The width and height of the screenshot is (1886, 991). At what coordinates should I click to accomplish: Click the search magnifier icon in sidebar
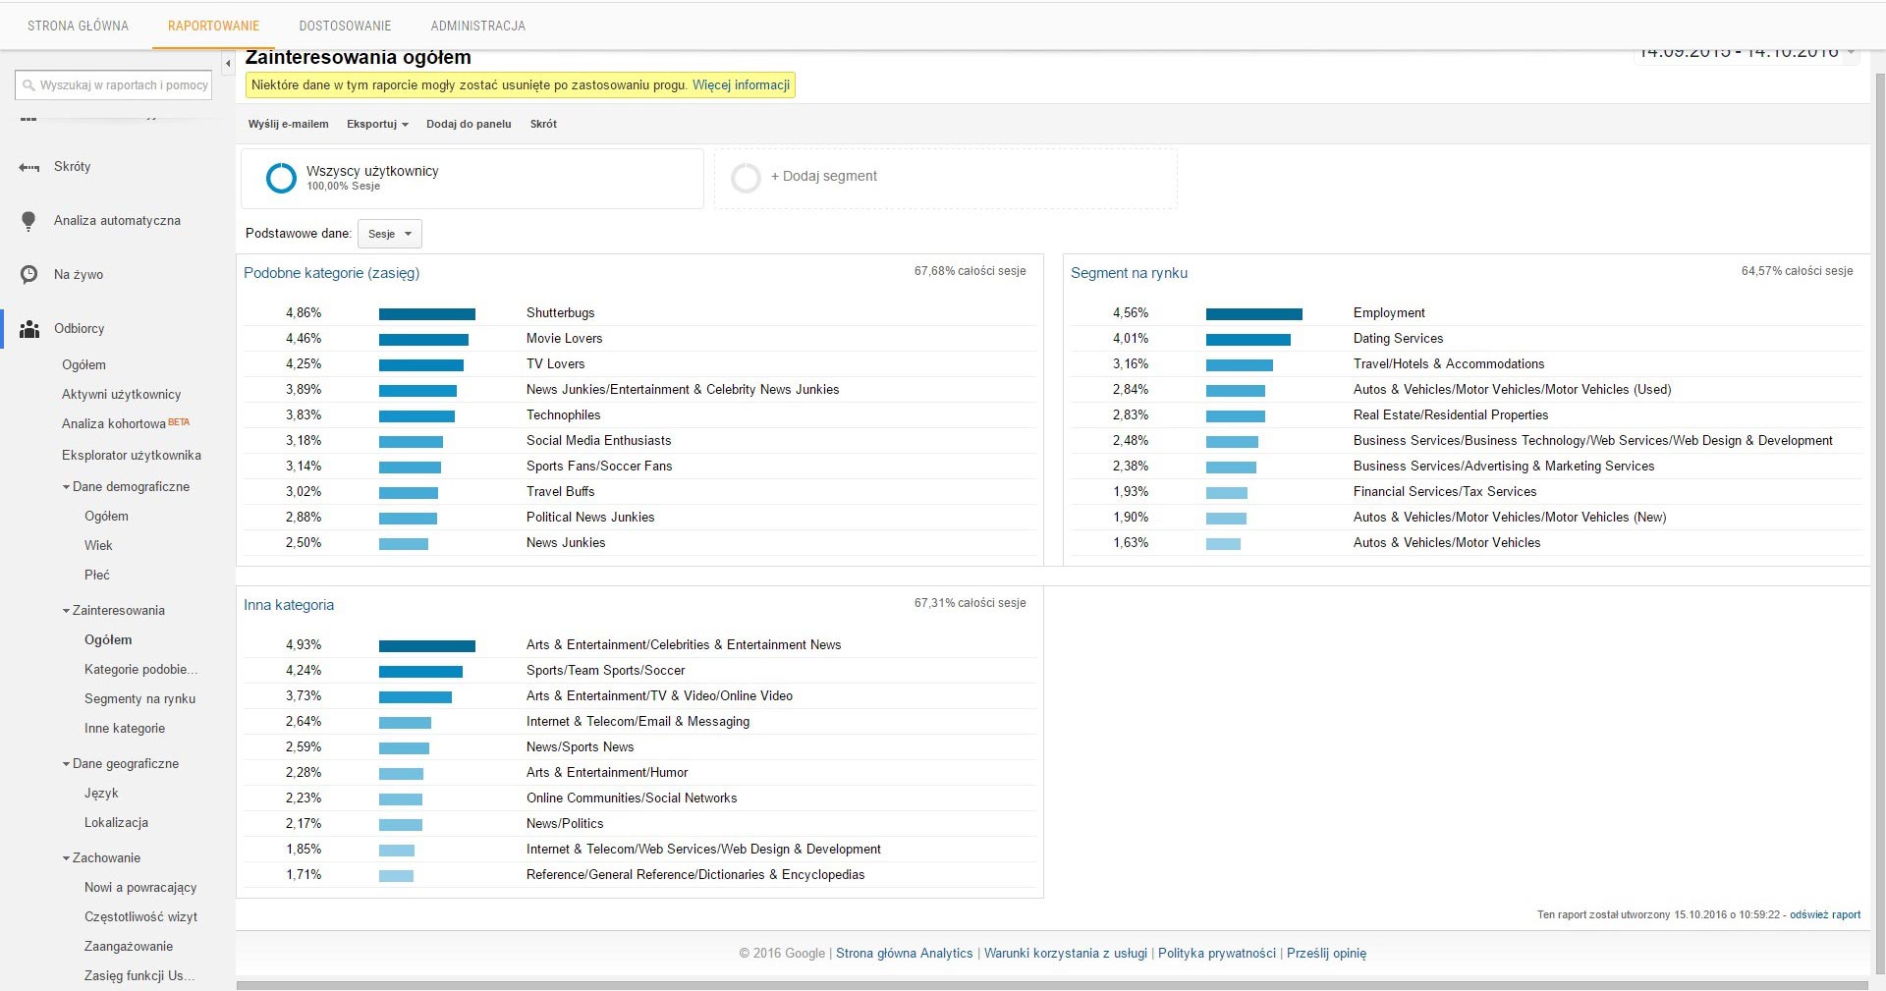(x=28, y=85)
